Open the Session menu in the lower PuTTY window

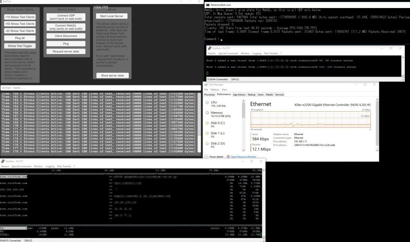(5, 166)
